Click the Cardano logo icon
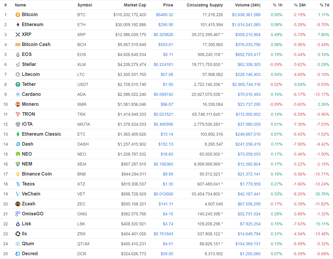This screenshot has height=259, width=333. (18, 94)
